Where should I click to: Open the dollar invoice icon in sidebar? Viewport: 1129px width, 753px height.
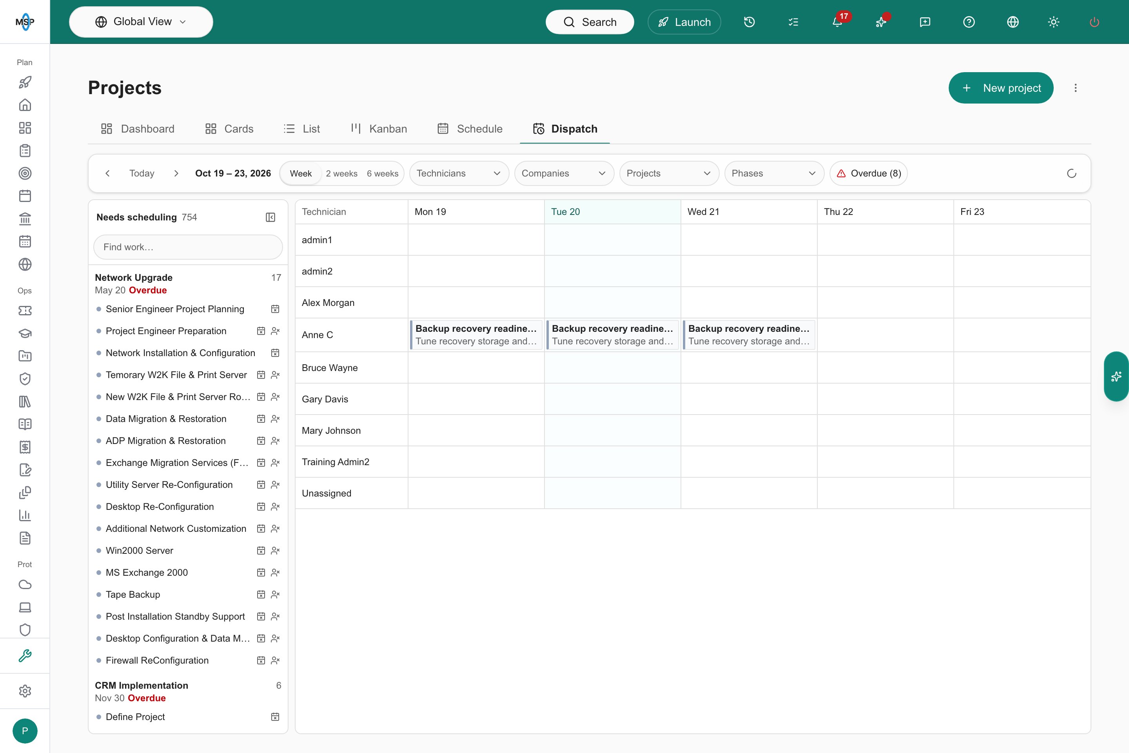coord(25,447)
